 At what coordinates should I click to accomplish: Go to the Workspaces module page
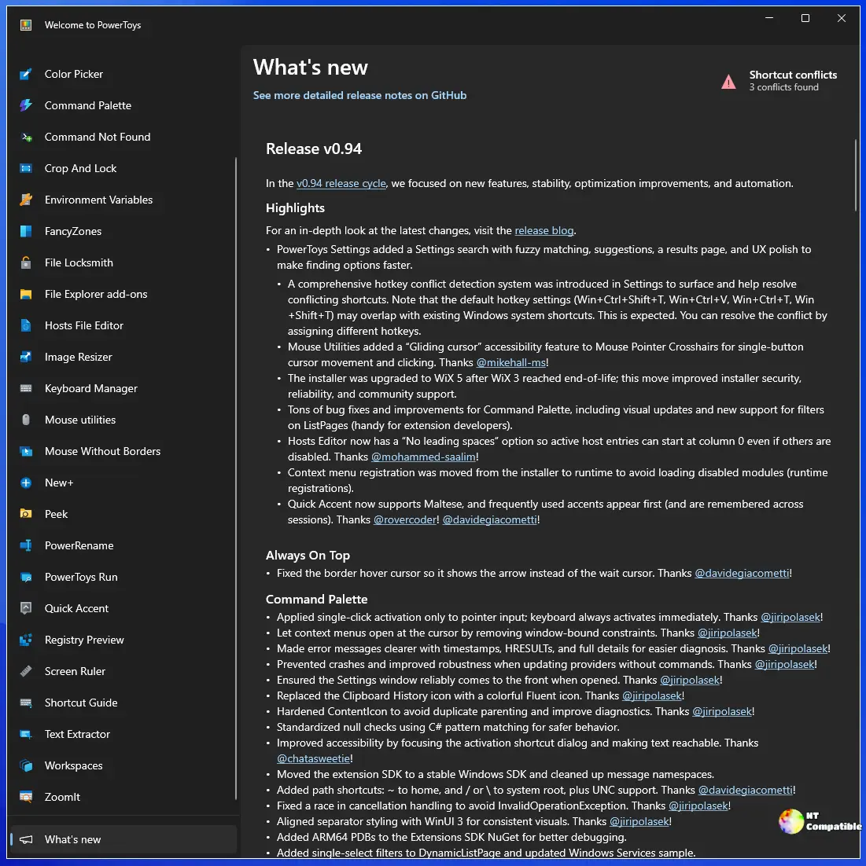pos(73,765)
